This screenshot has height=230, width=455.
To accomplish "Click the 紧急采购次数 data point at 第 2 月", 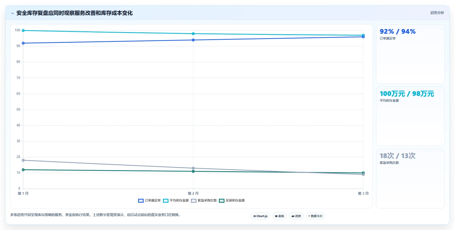I will pyautogui.click(x=193, y=168).
